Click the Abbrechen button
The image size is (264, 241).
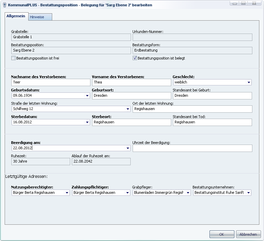point(248,234)
